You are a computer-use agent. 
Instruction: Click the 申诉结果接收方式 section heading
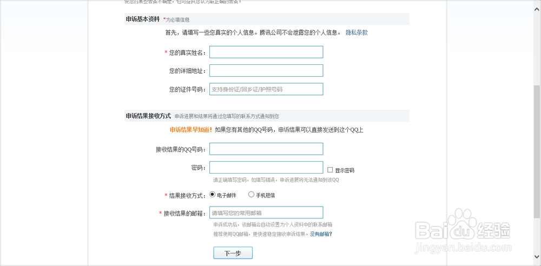pyautogui.click(x=148, y=116)
